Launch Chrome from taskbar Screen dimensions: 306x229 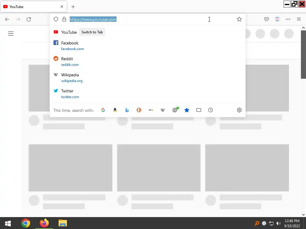click(26, 223)
